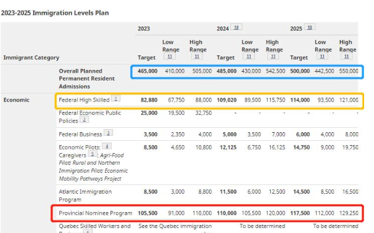Select the '14,500' Atlantic 2025 target
The height and width of the screenshot is (233, 374).
(x=302, y=192)
